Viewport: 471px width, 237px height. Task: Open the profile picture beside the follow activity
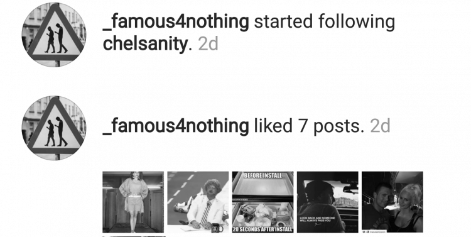tap(54, 35)
